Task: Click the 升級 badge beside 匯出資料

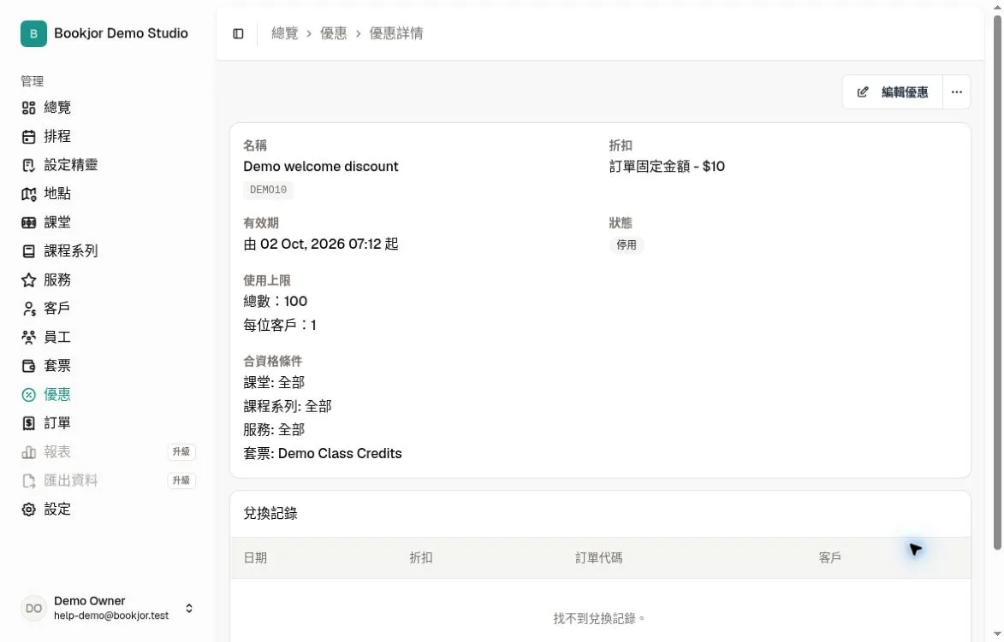Action: click(181, 481)
